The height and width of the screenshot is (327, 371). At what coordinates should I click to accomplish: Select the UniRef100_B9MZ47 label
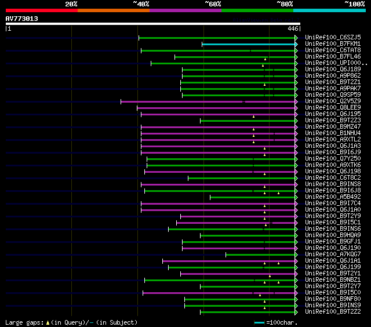coord(333,127)
